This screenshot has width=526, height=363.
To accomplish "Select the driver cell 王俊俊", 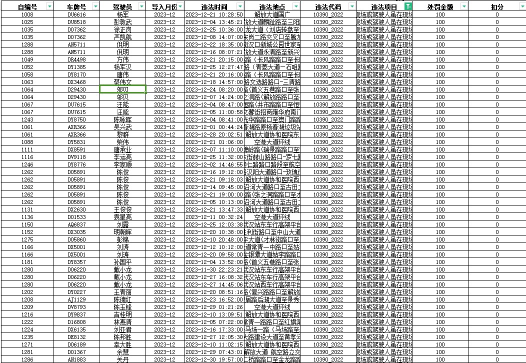I will click(123, 209).
